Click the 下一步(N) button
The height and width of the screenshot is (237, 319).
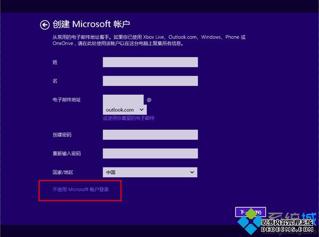250,212
